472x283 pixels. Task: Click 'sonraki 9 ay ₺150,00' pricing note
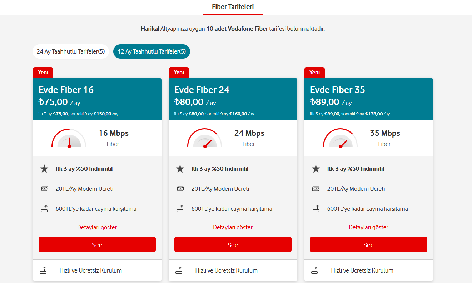(x=90, y=114)
